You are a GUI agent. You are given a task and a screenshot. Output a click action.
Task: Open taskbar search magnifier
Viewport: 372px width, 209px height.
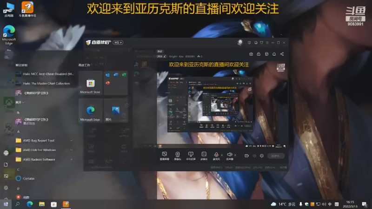pyautogui.click(x=18, y=204)
